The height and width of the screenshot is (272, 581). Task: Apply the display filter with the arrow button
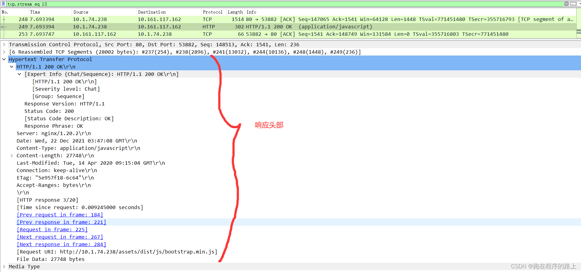pos(573,4)
